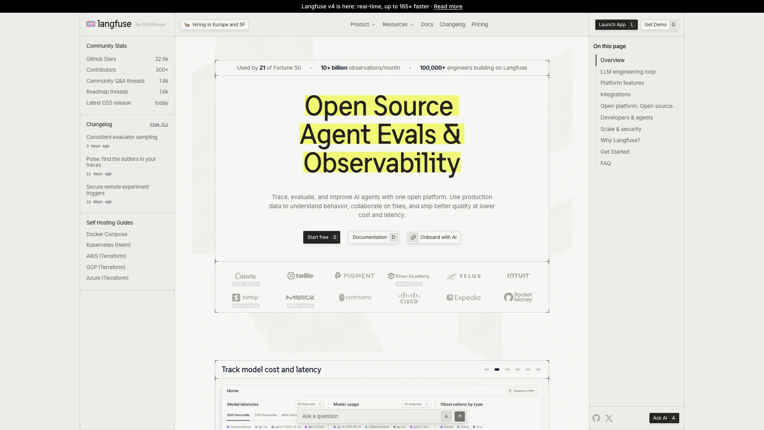Open the Pricing nav item
Viewport: 764px width, 430px height.
point(479,25)
